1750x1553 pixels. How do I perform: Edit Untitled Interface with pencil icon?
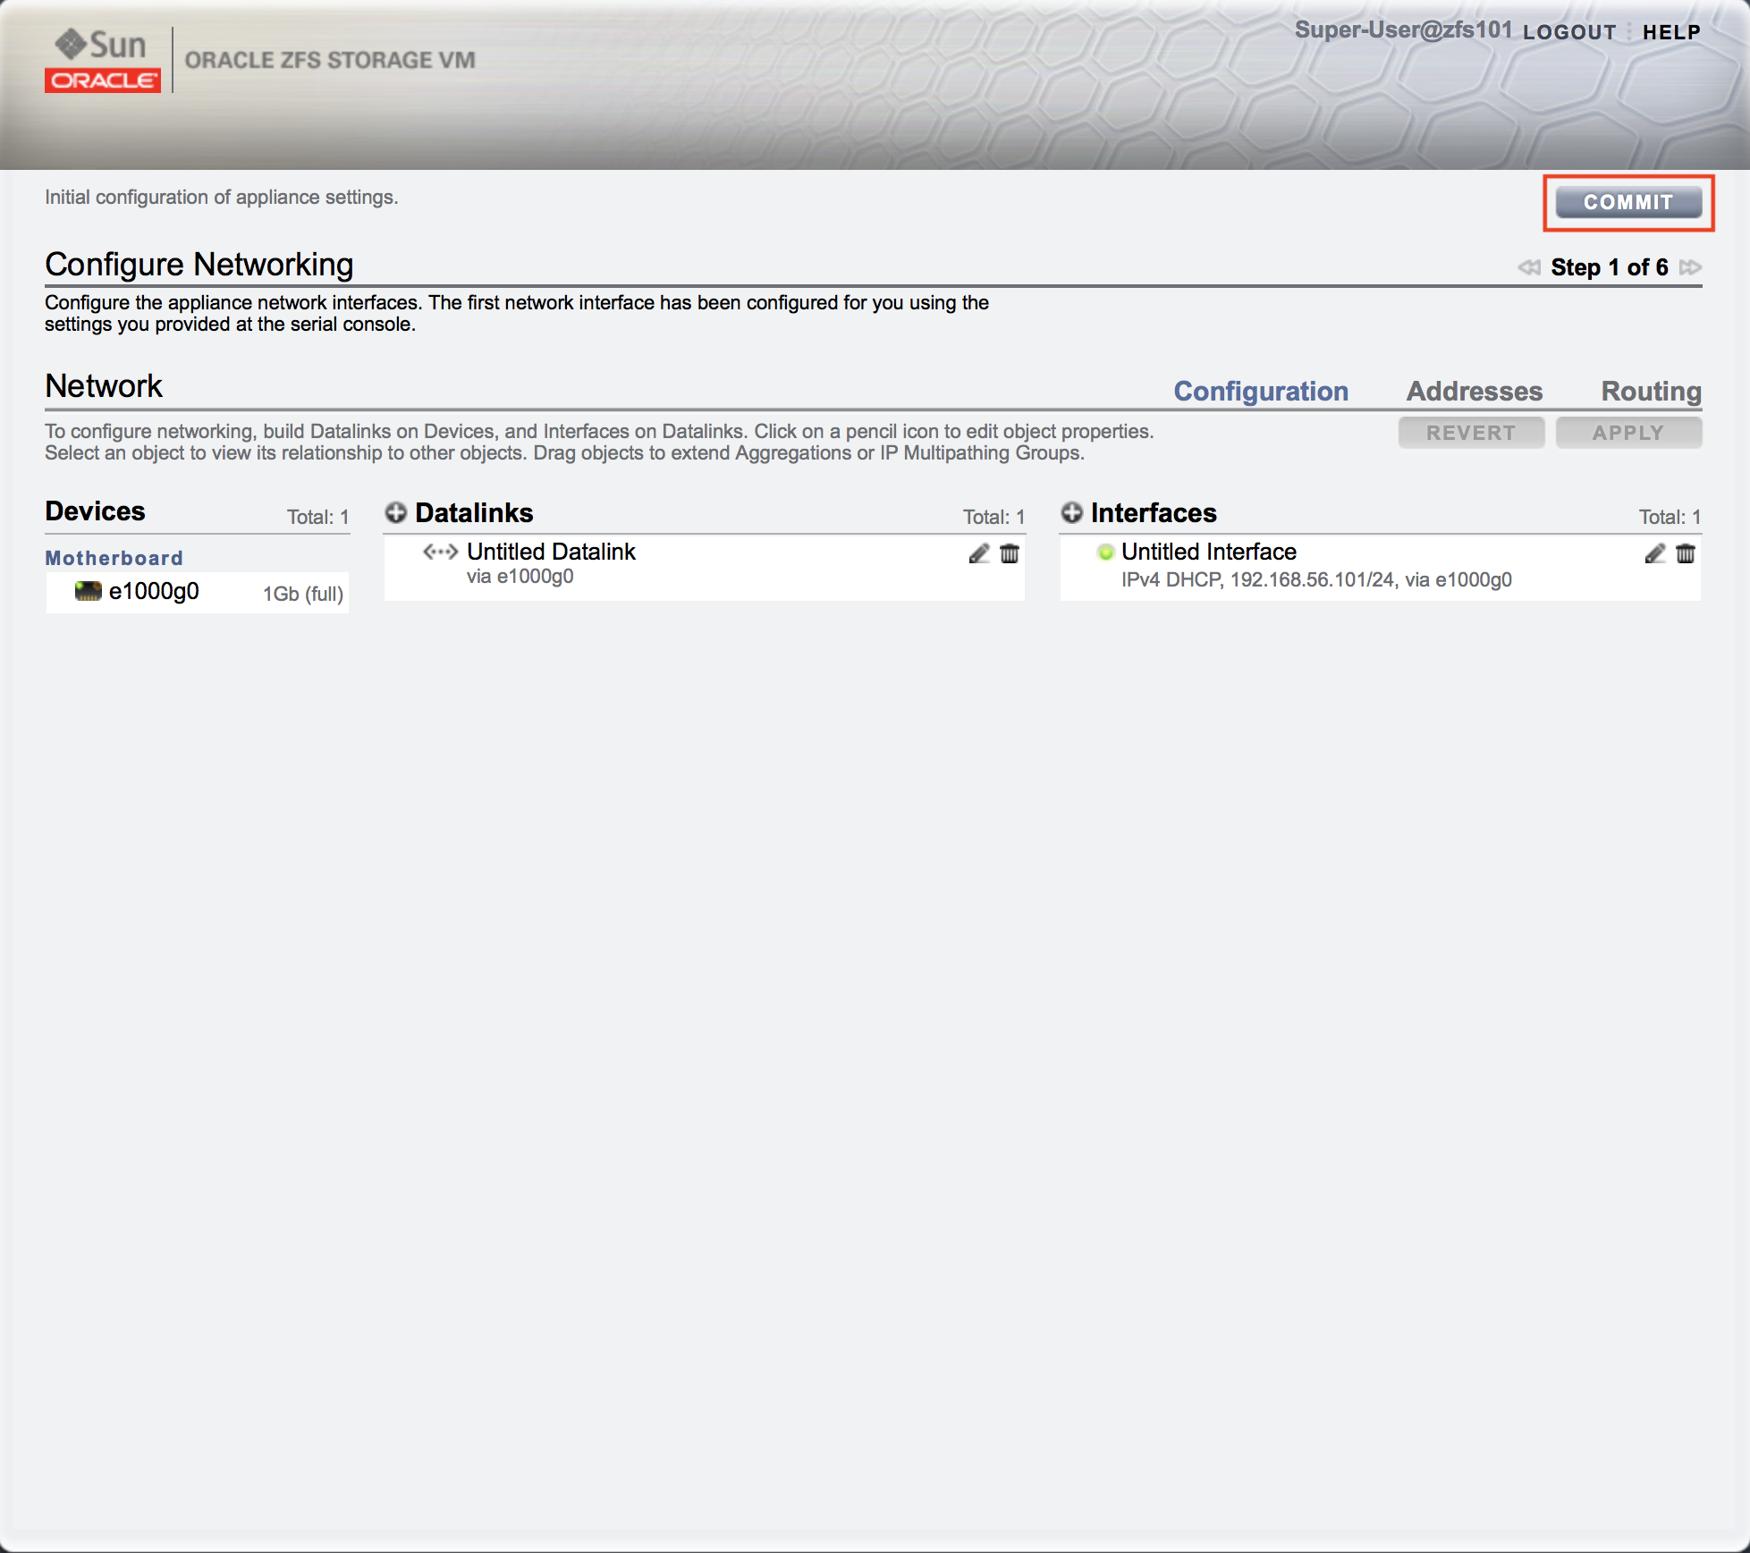tap(1654, 553)
